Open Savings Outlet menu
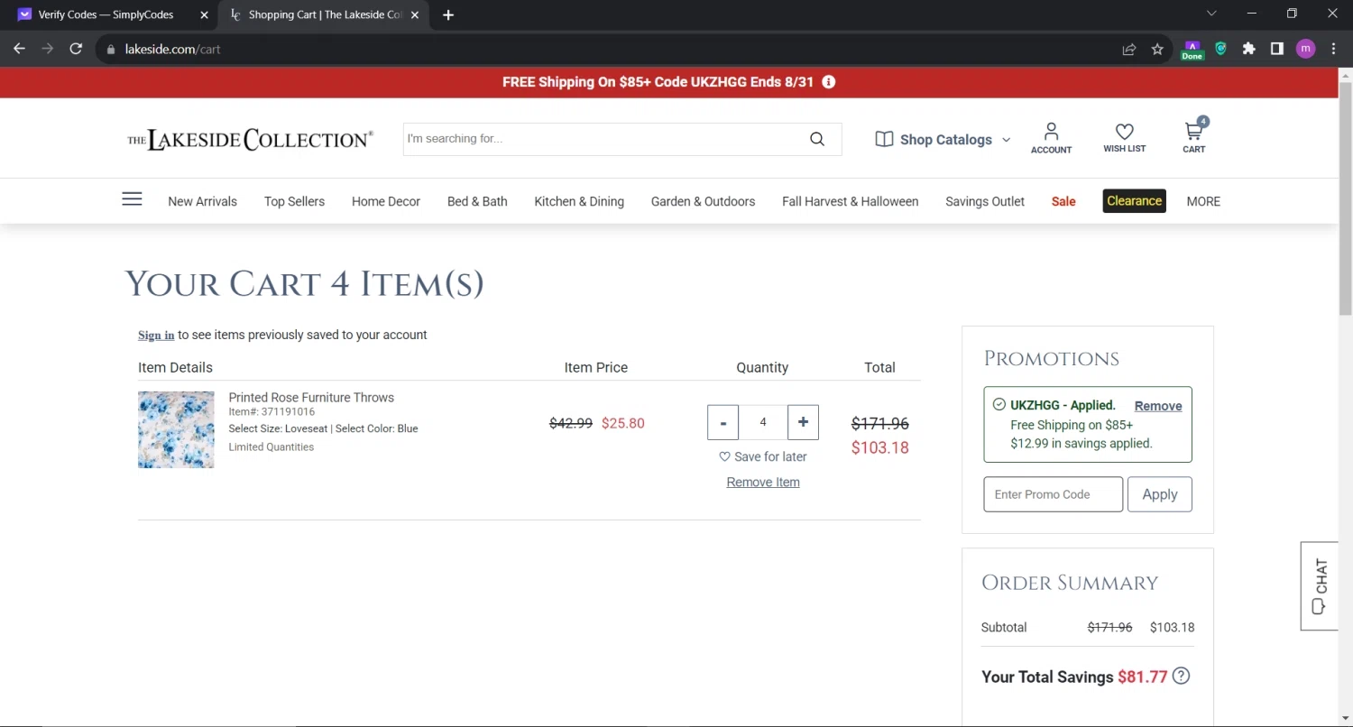 click(985, 201)
